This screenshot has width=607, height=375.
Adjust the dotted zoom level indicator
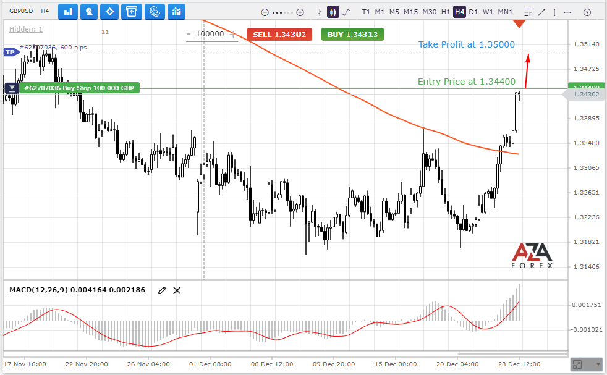pyautogui.click(x=282, y=12)
